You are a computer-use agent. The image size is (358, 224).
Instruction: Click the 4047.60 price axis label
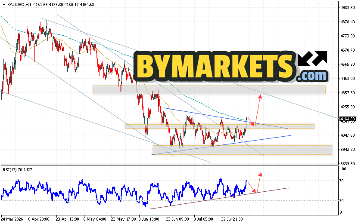pos(348,135)
